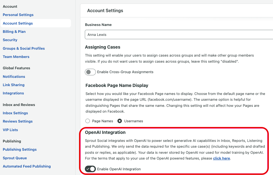Screen dimensions: 273x175
Task: Open Publishing Settings
Action: coord(20,150)
